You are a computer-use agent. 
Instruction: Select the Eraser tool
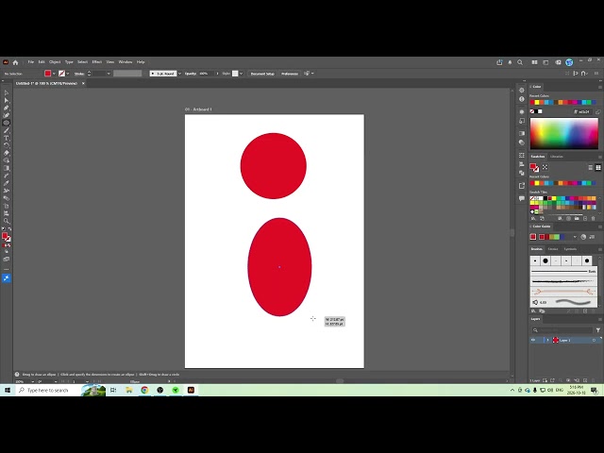click(x=7, y=153)
